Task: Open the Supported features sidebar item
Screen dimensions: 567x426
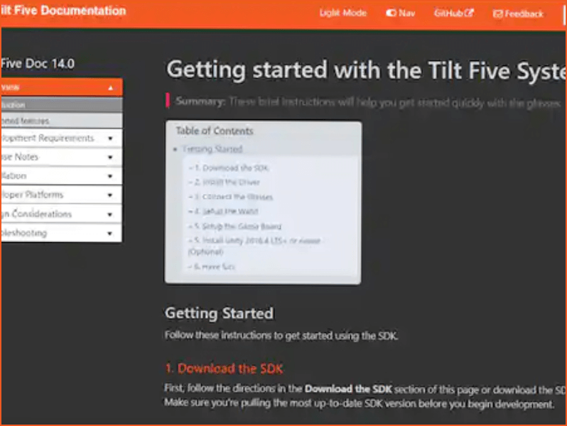Action: [62, 121]
